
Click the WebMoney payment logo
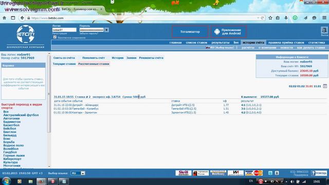[218, 173]
